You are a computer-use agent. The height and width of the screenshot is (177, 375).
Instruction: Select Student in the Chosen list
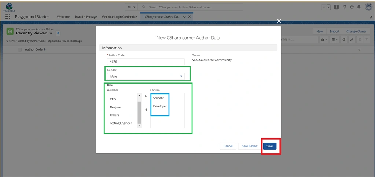(x=158, y=98)
